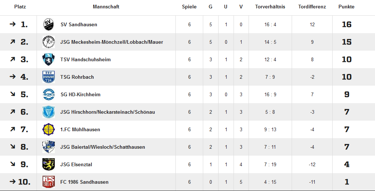Click the JSG Baiertal/Wiesloch/Schatthausen crest
Image resolution: width=375 pixels, height=191 pixels.
(49, 147)
